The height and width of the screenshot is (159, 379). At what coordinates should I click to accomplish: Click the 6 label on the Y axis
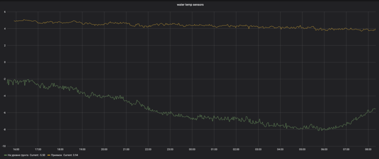(x=5, y=12)
